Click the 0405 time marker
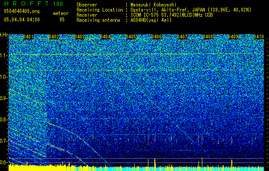This screenshot has height=171, width=269. coord(131,37)
